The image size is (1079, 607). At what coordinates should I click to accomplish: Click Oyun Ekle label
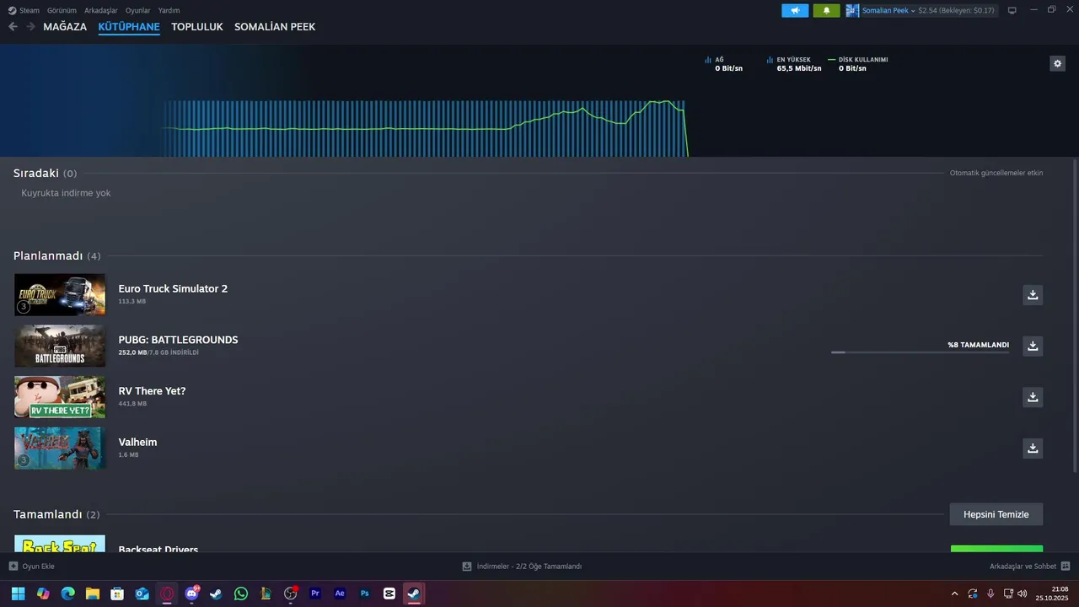pos(38,567)
